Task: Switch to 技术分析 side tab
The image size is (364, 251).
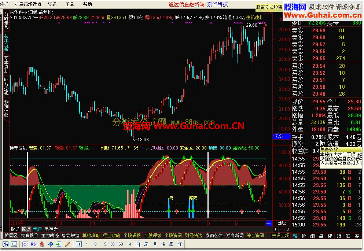Action: (x=6, y=43)
